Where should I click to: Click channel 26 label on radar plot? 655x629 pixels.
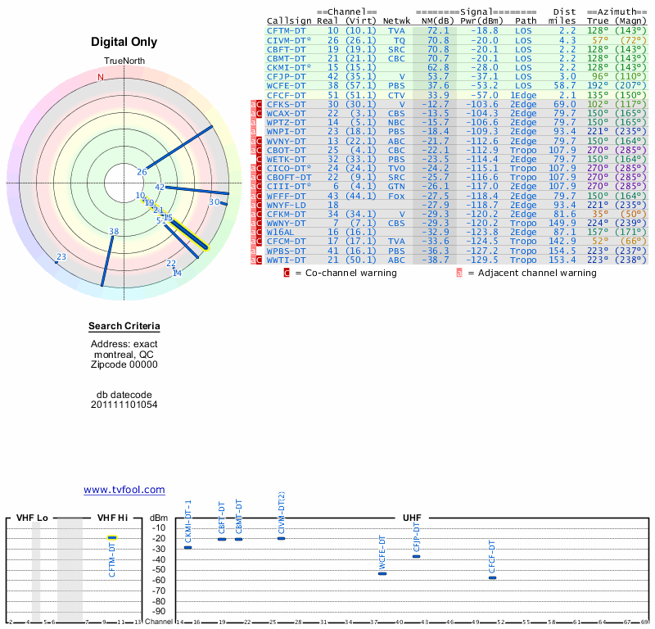(142, 172)
